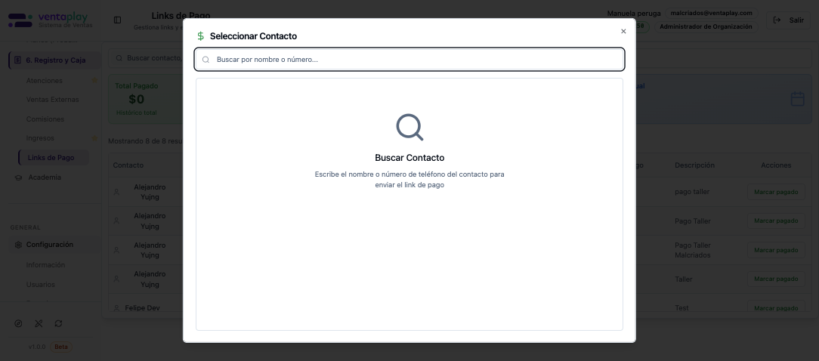Click the refresh icon at sidebar bottom
The height and width of the screenshot is (361, 819).
tap(58, 323)
